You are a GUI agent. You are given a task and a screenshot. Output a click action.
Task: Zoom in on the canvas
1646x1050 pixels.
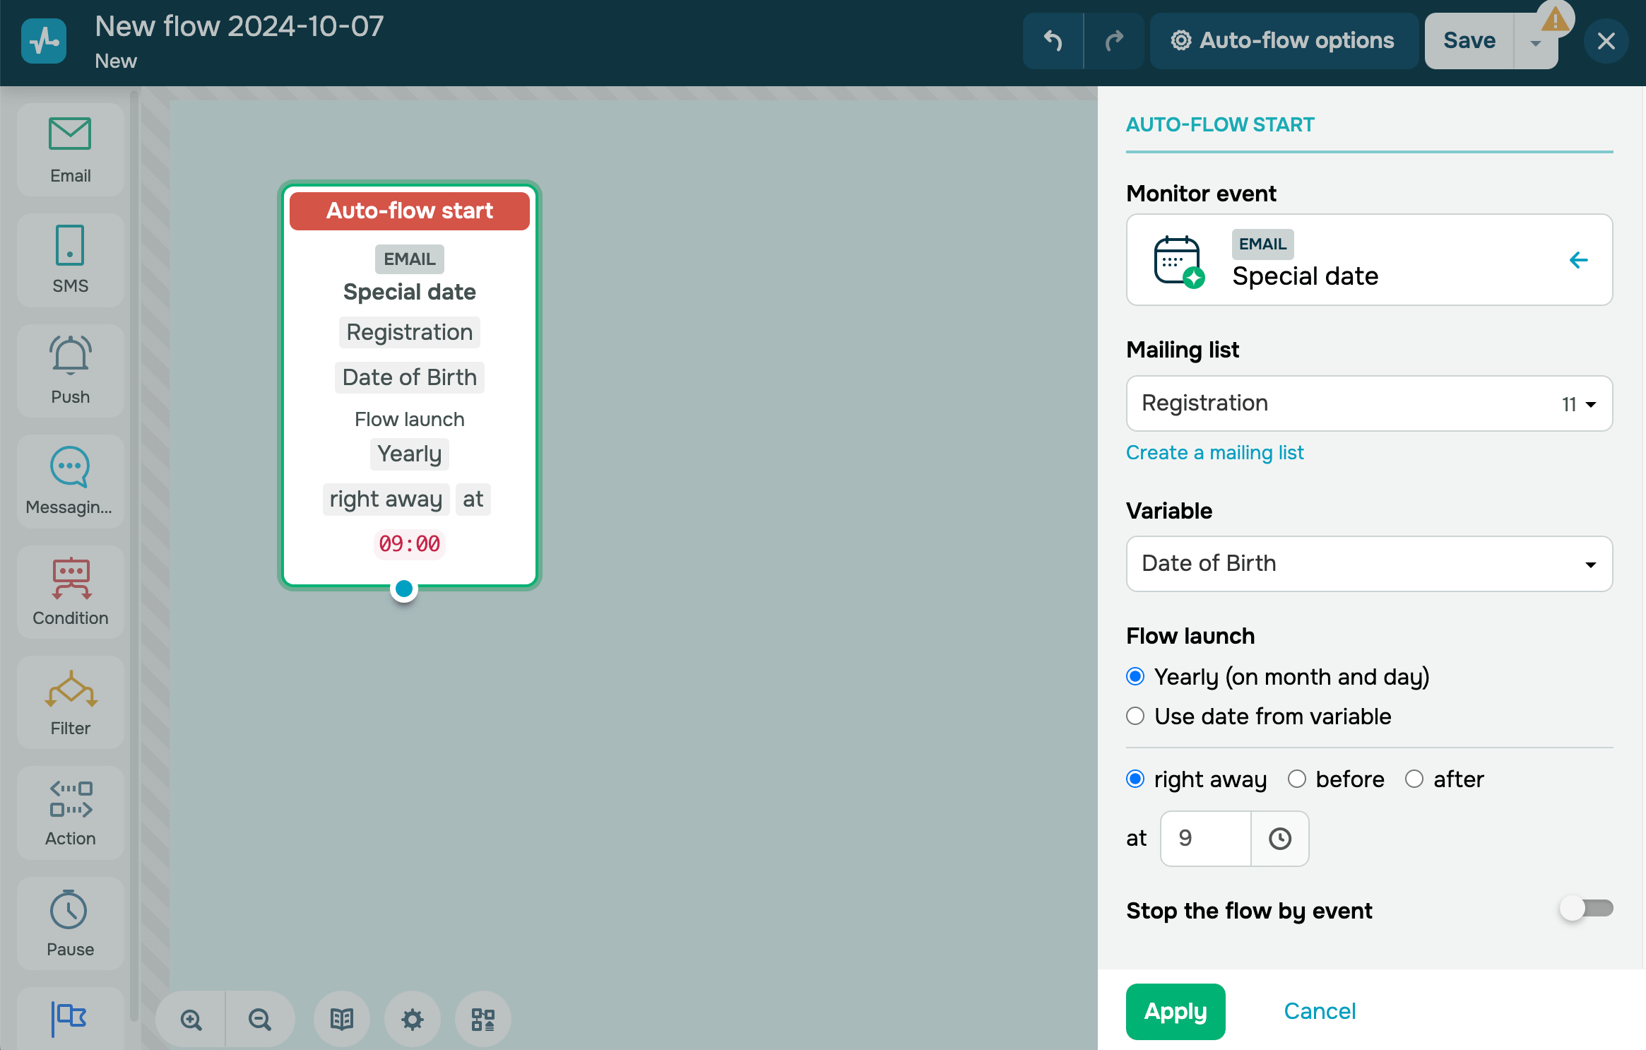pyautogui.click(x=191, y=1019)
